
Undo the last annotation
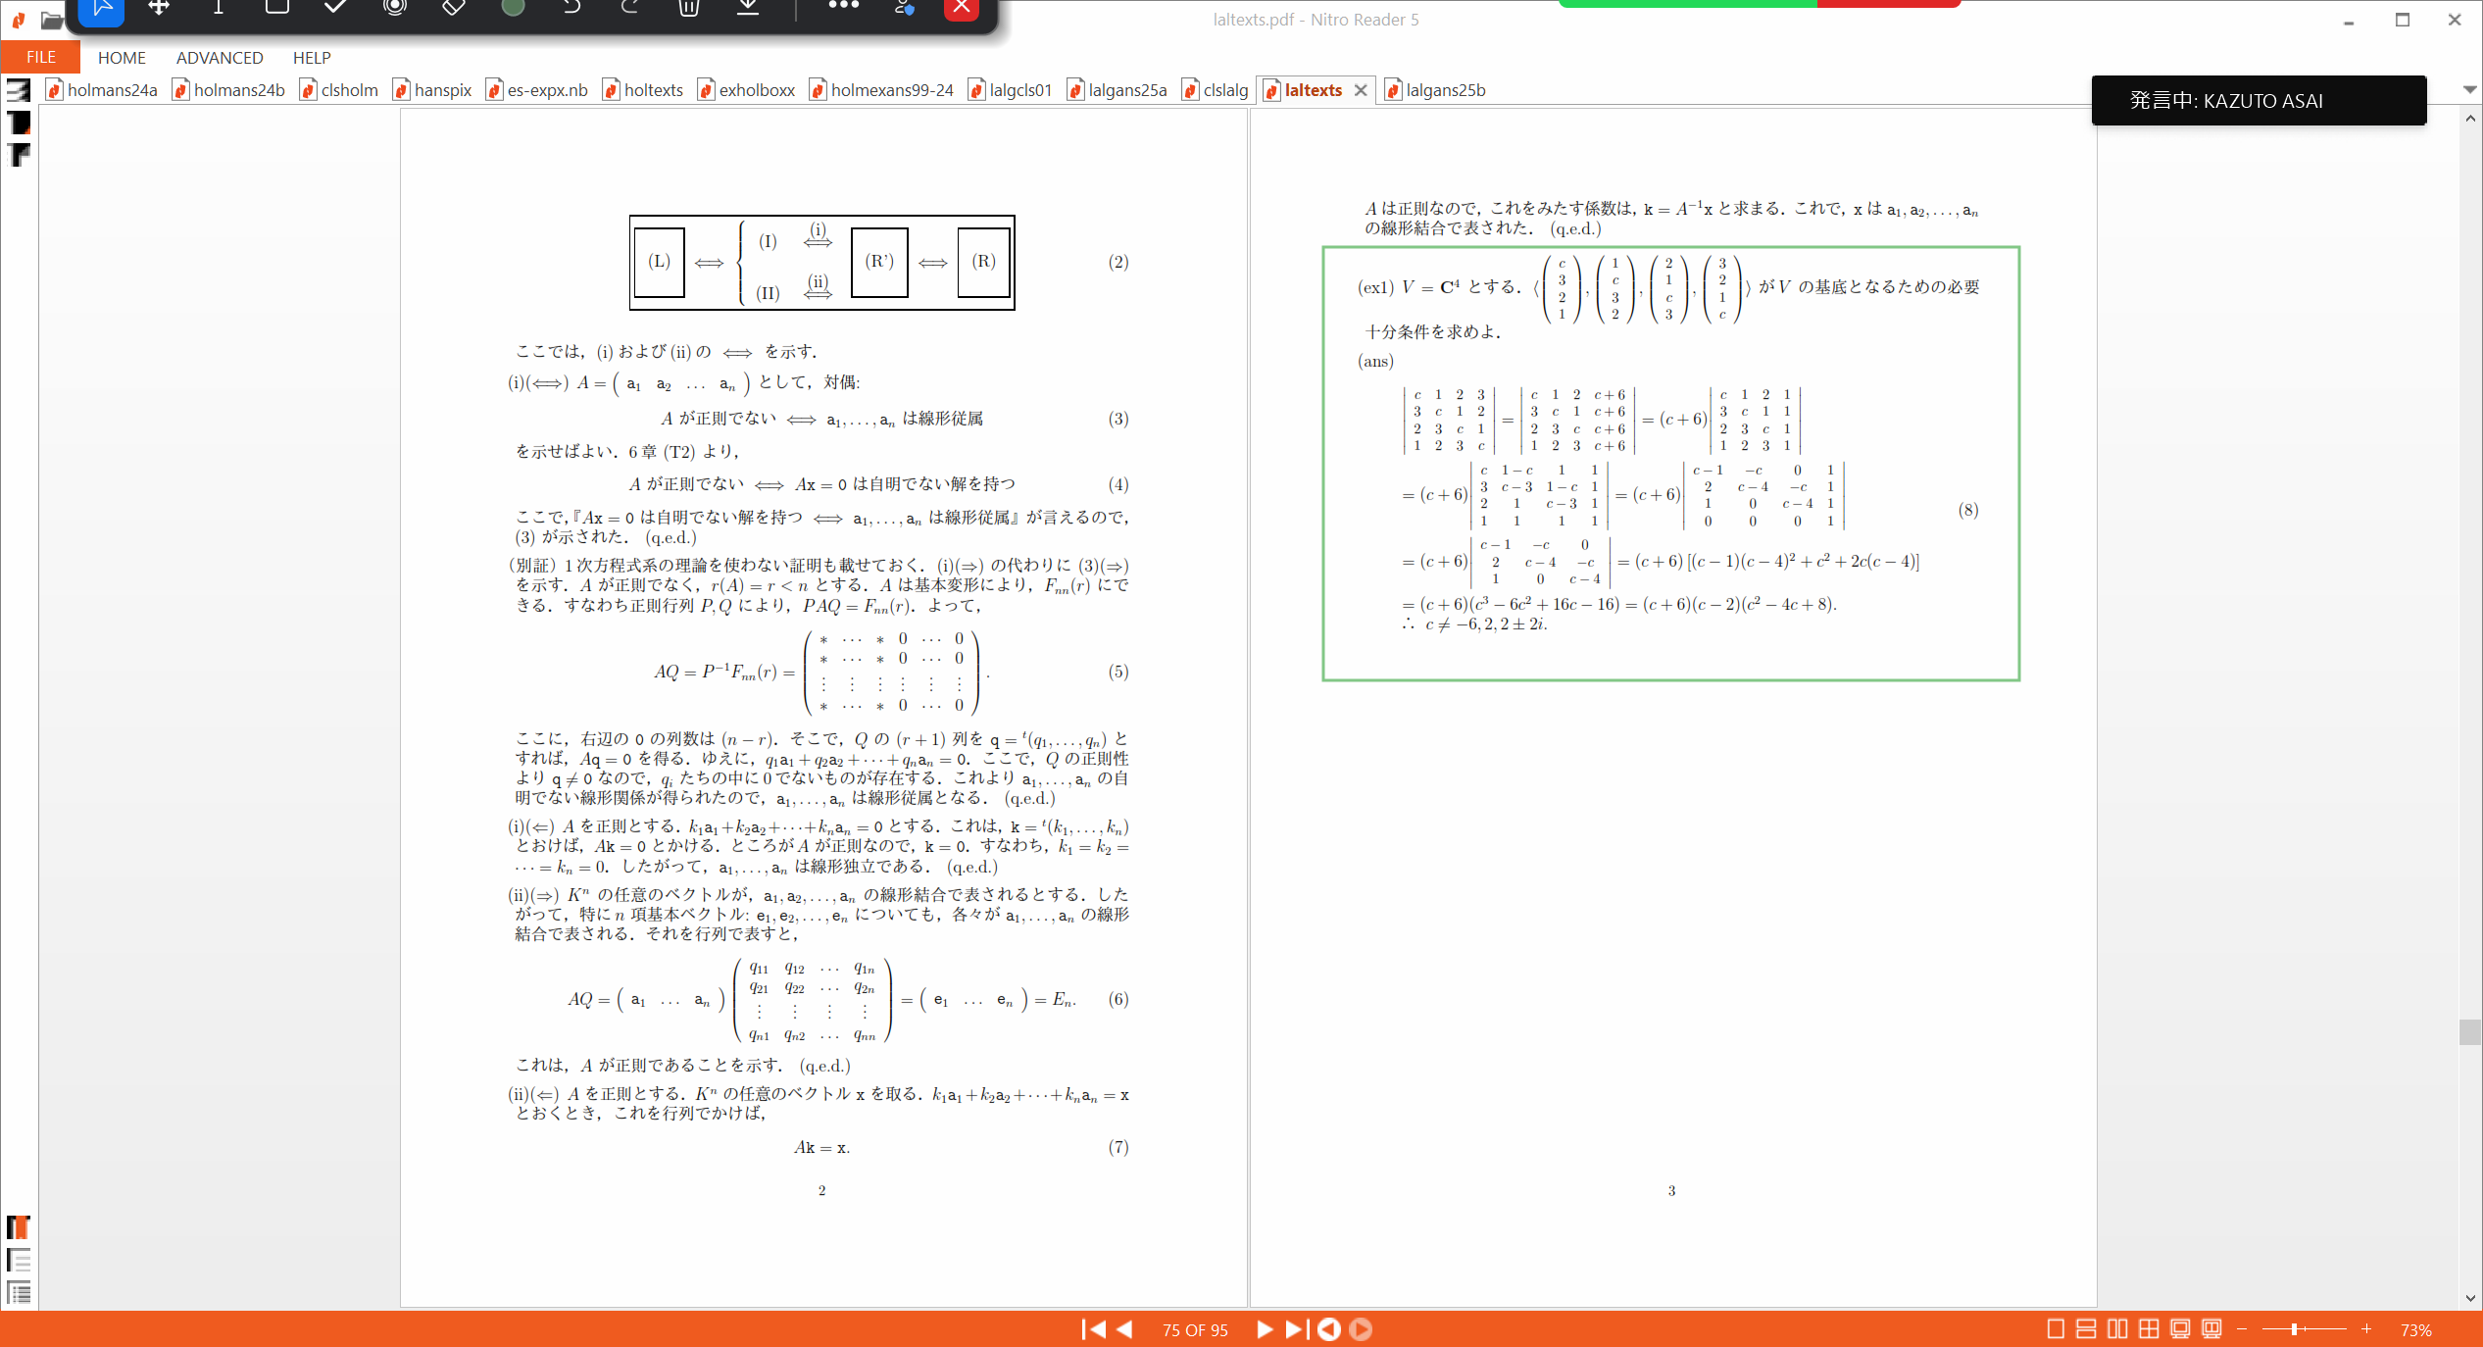[x=571, y=8]
